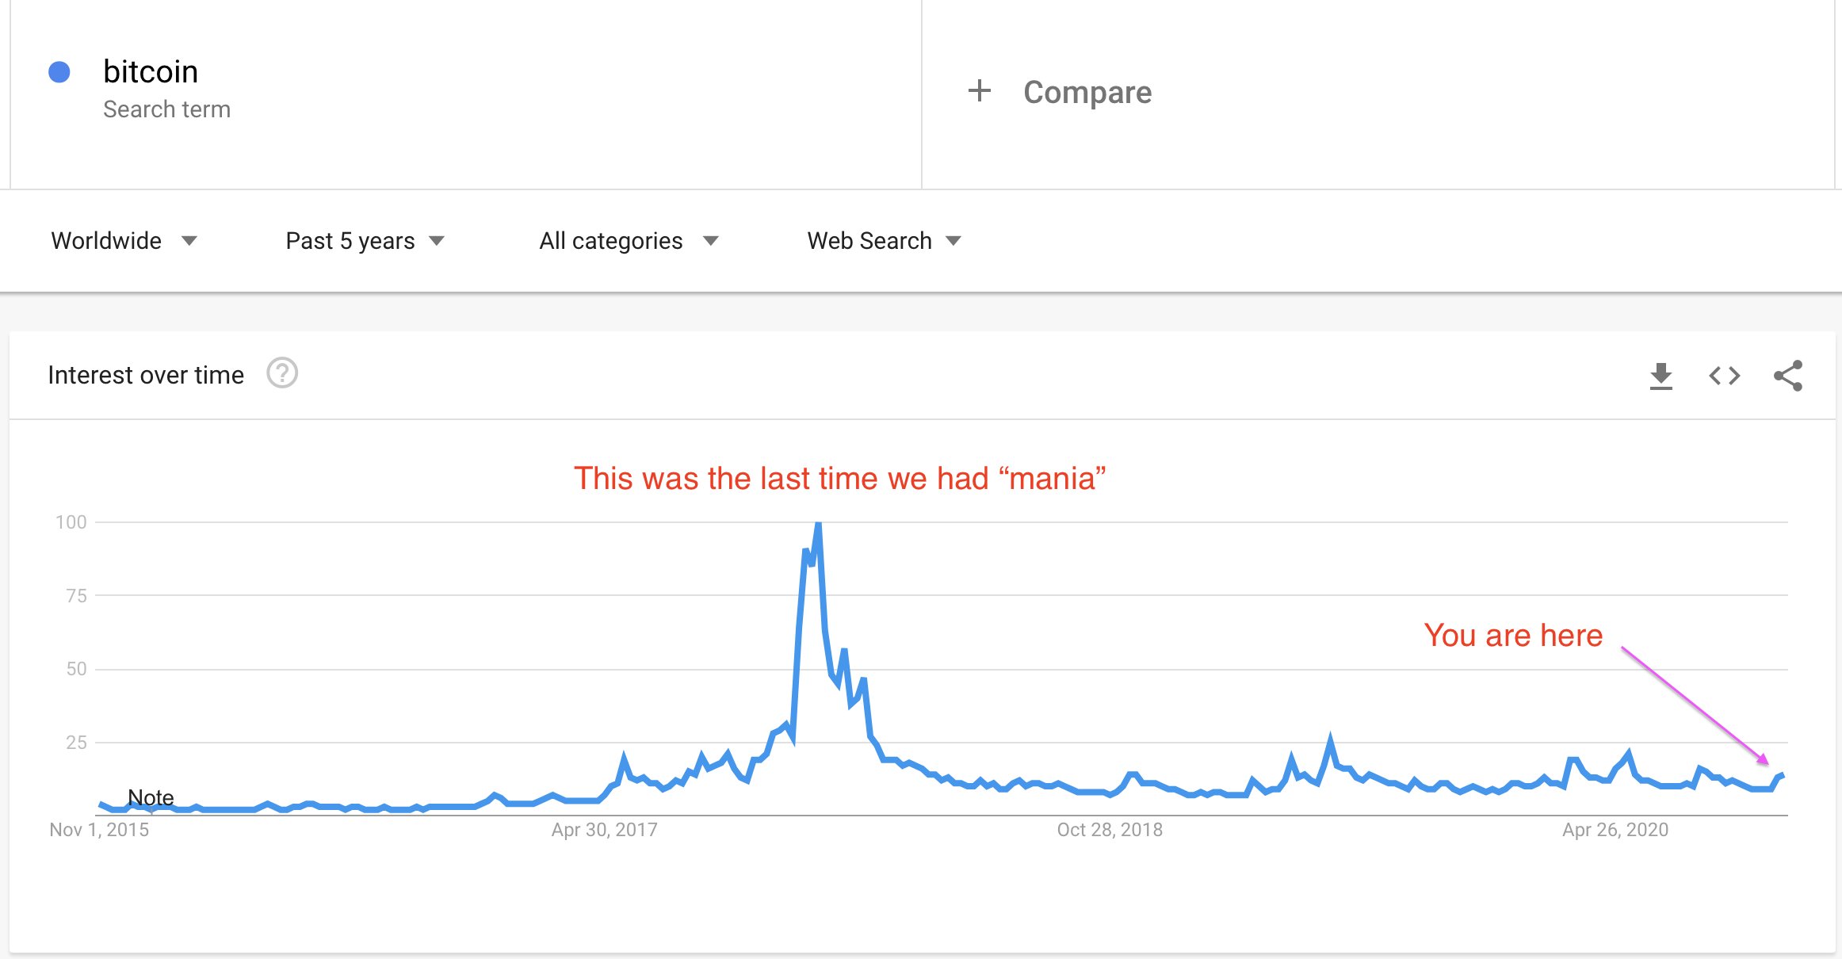
Task: Change the Web Search type dropdown
Action: click(x=884, y=241)
